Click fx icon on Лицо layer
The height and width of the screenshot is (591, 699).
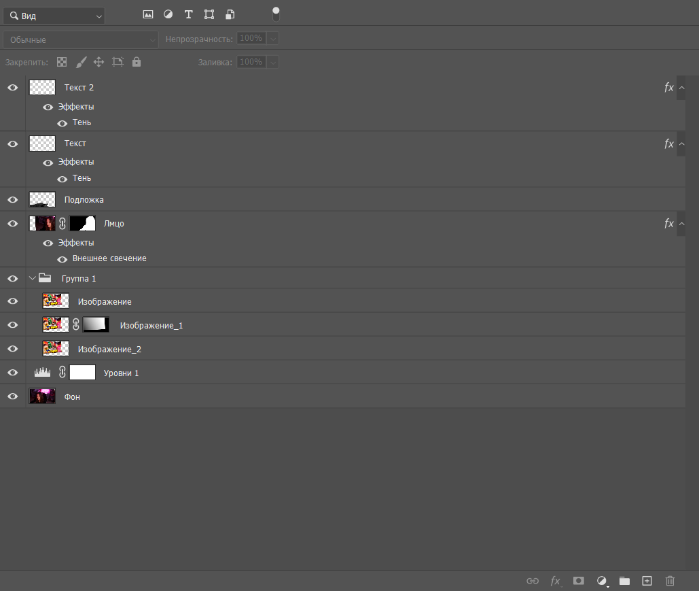(x=668, y=224)
